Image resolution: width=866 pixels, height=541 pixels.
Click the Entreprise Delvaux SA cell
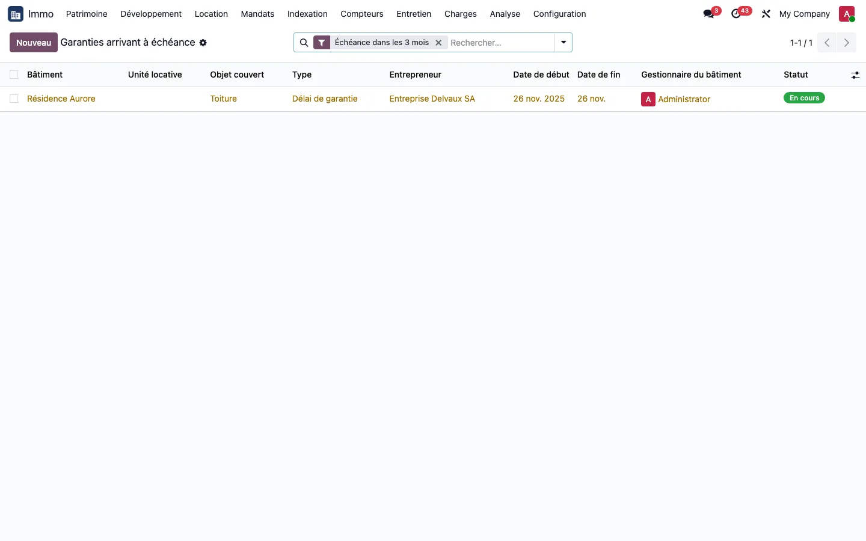432,99
